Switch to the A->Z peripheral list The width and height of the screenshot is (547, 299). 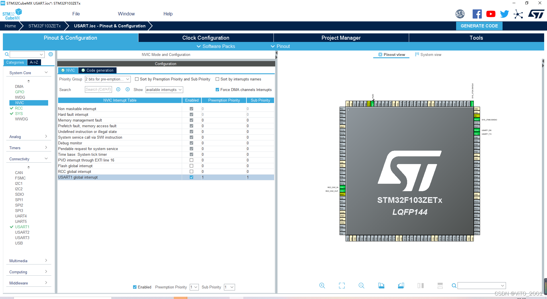[x=34, y=62]
